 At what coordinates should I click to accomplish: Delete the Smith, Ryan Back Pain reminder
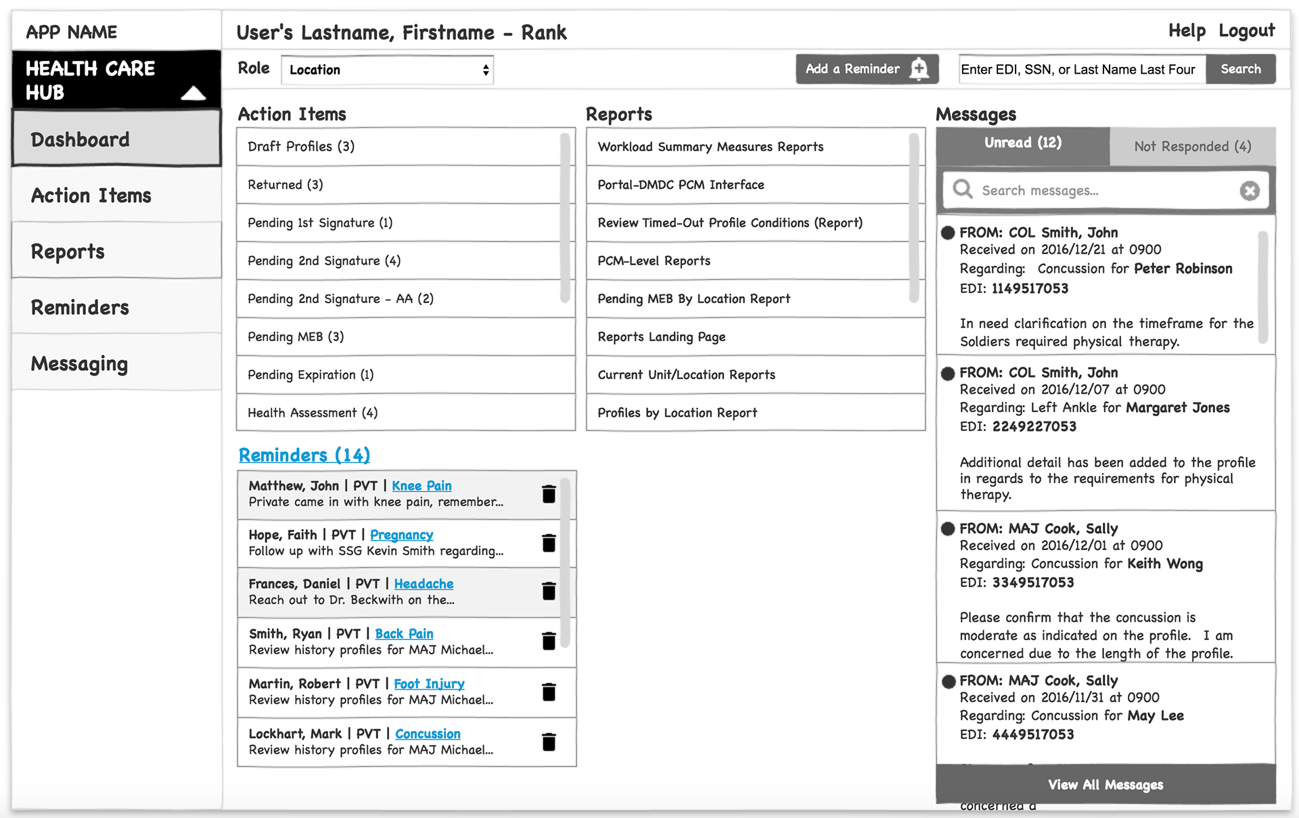tap(549, 641)
